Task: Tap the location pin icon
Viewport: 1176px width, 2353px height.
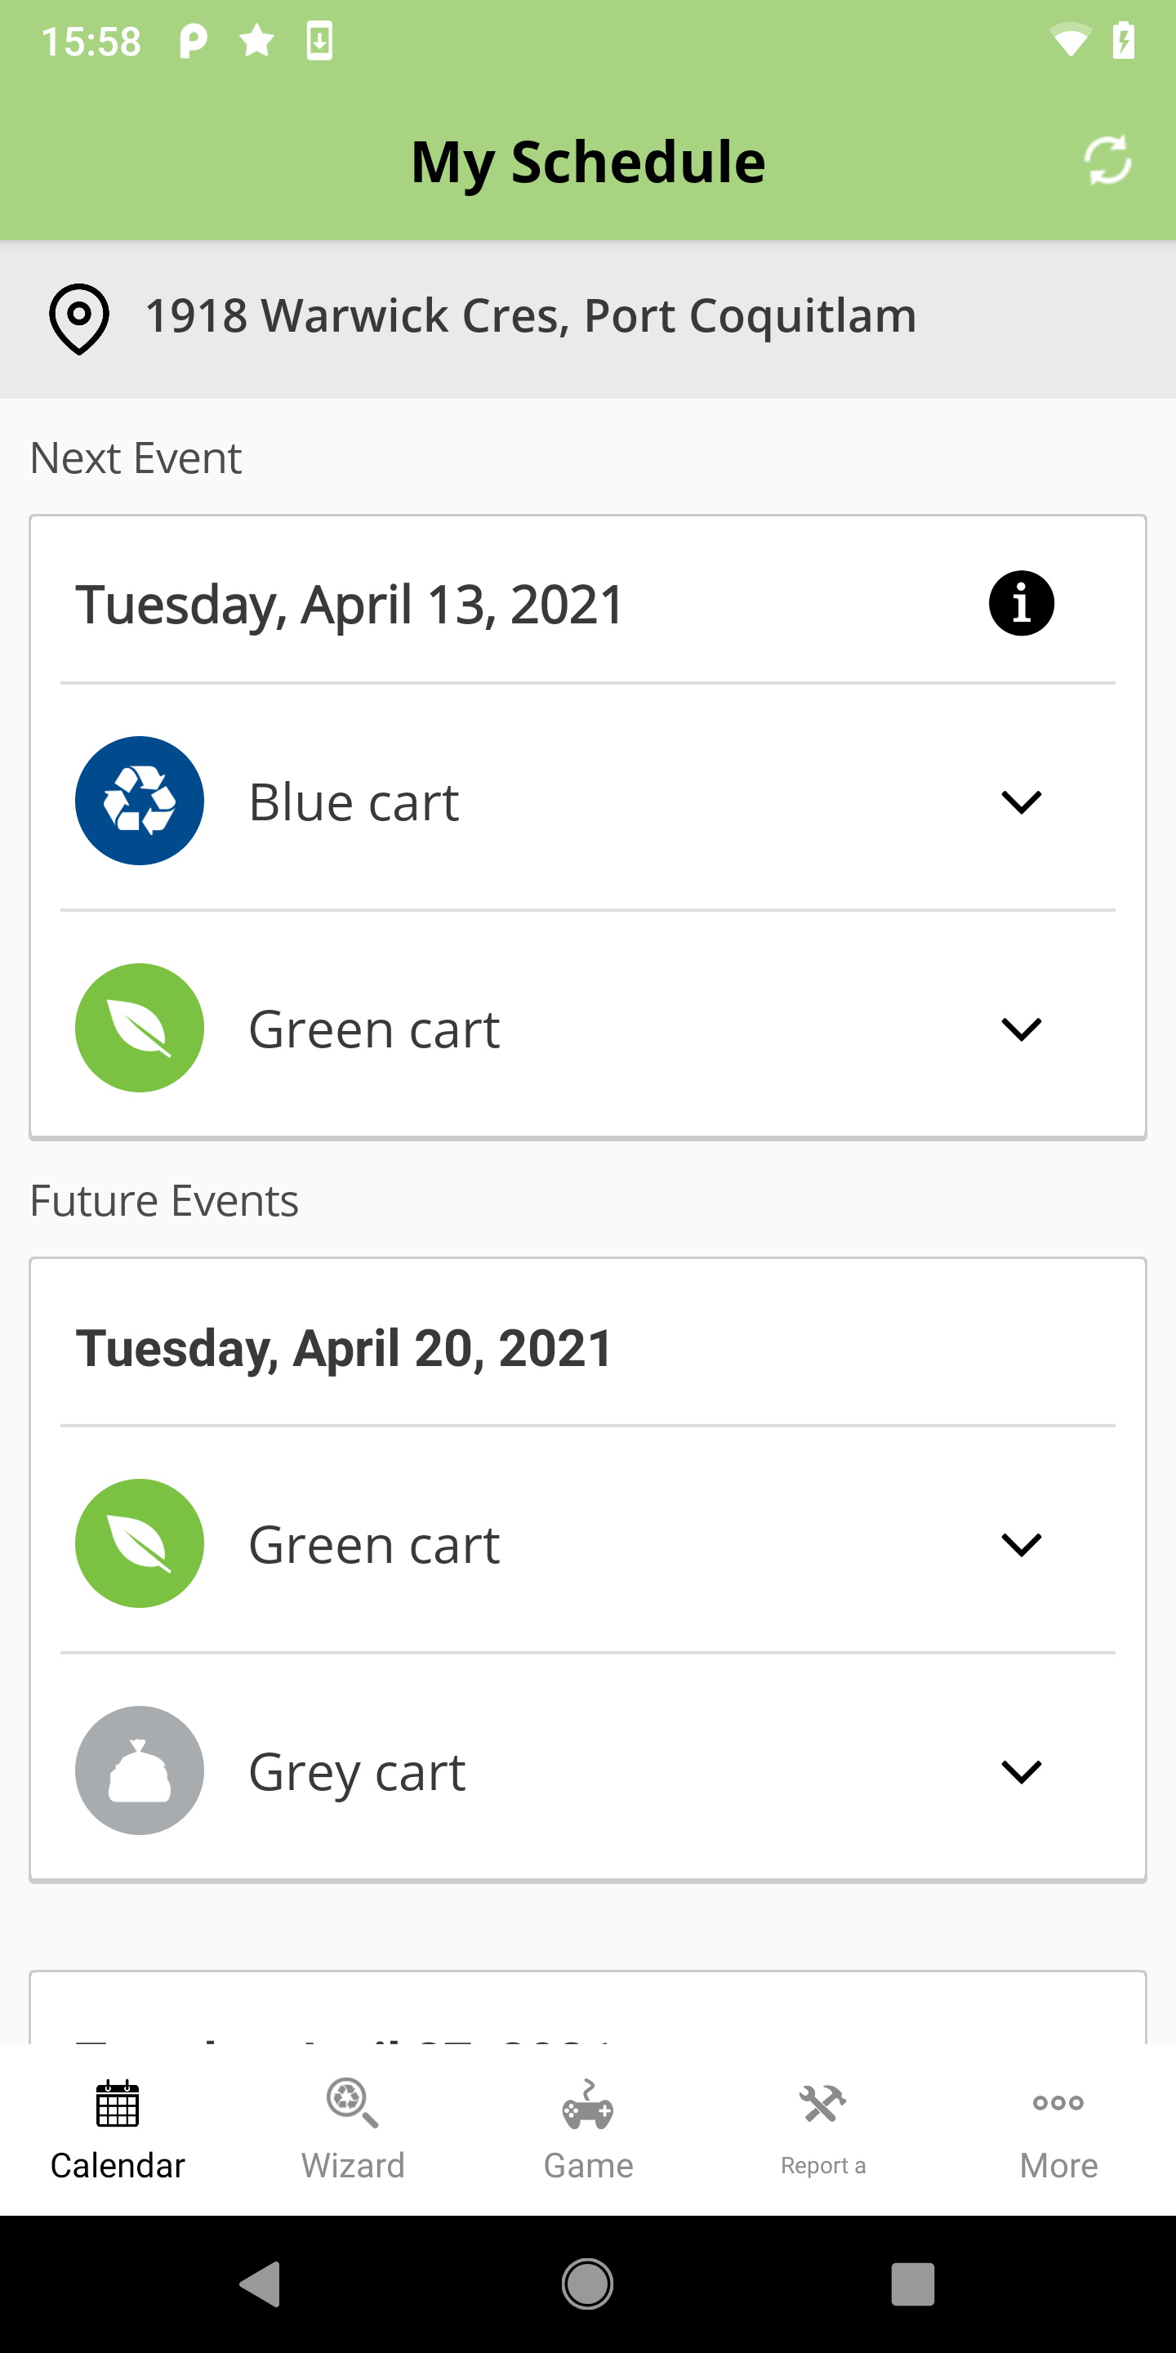Action: (79, 319)
